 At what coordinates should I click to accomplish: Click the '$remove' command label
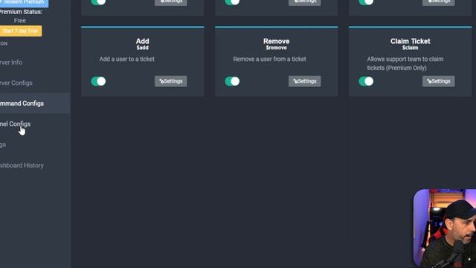point(276,48)
